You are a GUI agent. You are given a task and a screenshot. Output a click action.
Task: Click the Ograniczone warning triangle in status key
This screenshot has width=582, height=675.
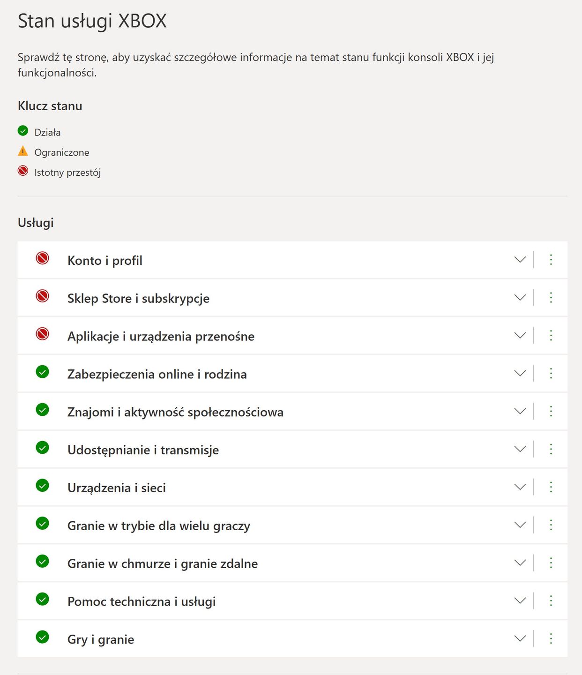(23, 151)
